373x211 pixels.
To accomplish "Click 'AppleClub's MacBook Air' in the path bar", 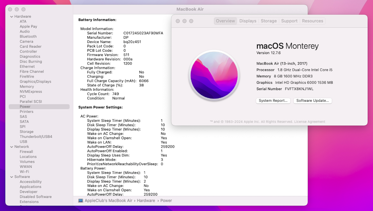I will [x=108, y=201].
